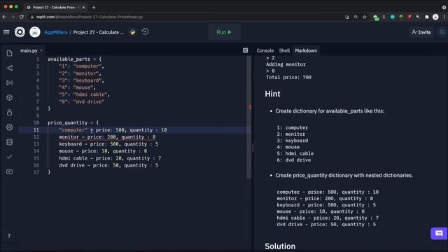Click the Project 27 - Calculate title
448x252 pixels.
99,32
